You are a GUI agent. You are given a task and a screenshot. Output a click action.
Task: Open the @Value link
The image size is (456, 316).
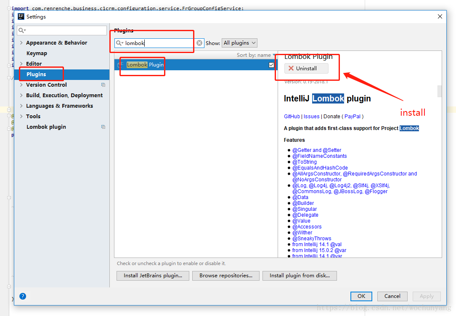[x=301, y=221]
